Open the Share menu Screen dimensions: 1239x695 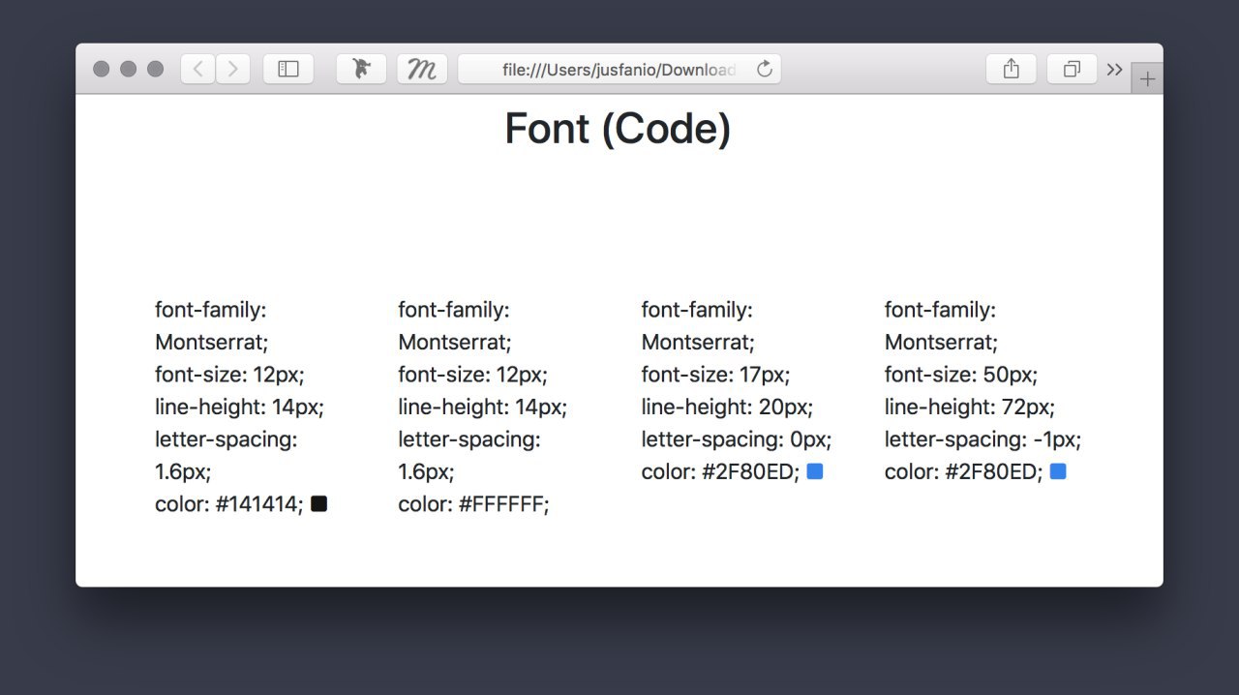tap(1011, 69)
